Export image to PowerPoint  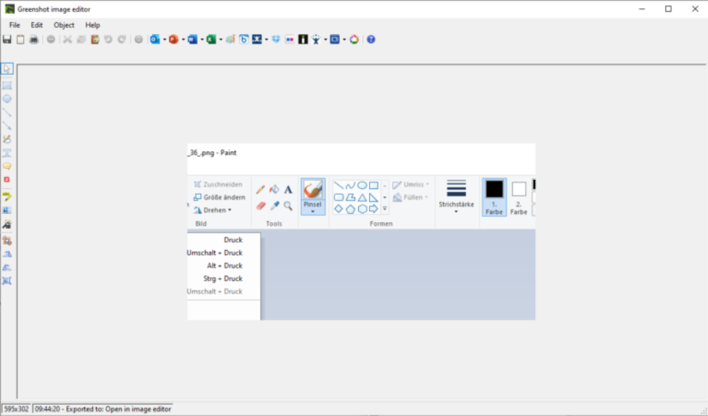(173, 40)
